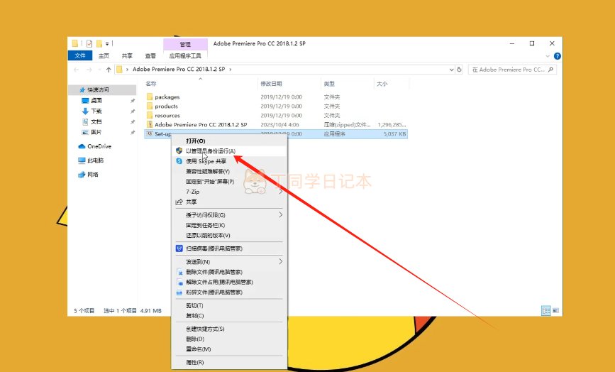Screen dimensions: 615x372
Task: Select 图片 in the navigation pane
Action: pos(96,132)
